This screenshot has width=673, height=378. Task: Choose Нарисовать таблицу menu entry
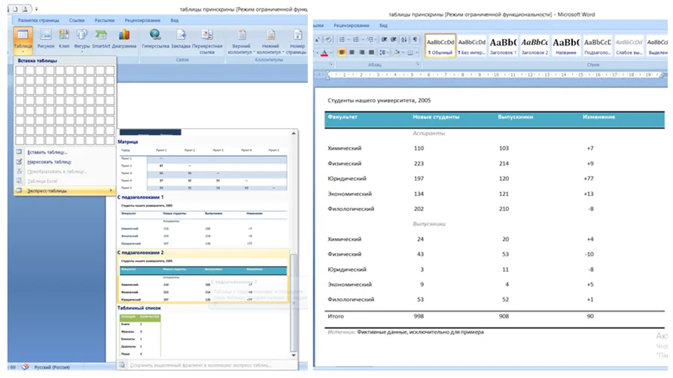(x=49, y=161)
